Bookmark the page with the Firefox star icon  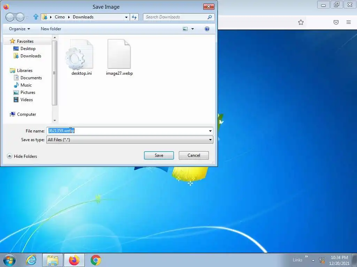[301, 22]
